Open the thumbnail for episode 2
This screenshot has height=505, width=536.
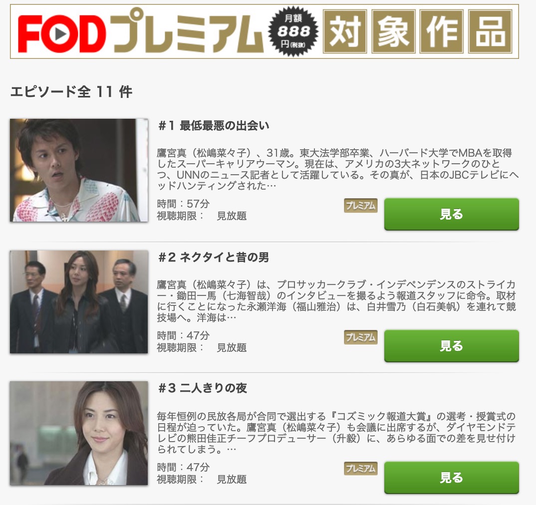pos(79,301)
